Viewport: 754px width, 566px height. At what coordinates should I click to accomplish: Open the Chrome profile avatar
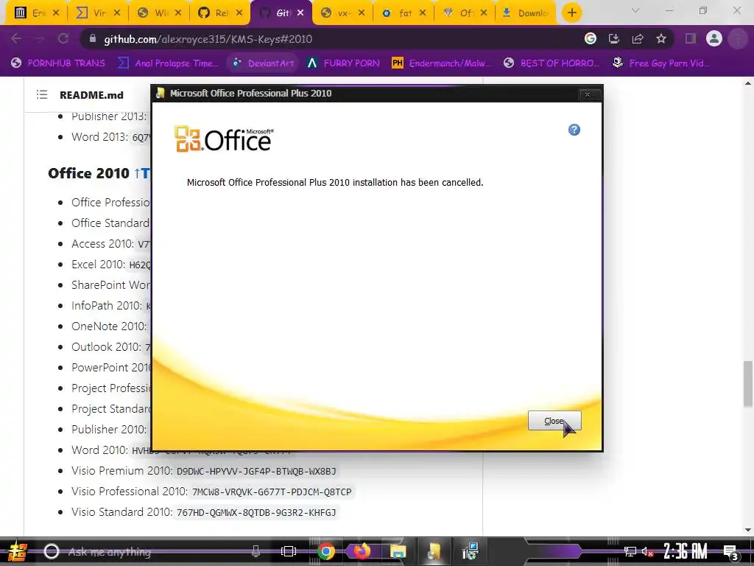714,38
